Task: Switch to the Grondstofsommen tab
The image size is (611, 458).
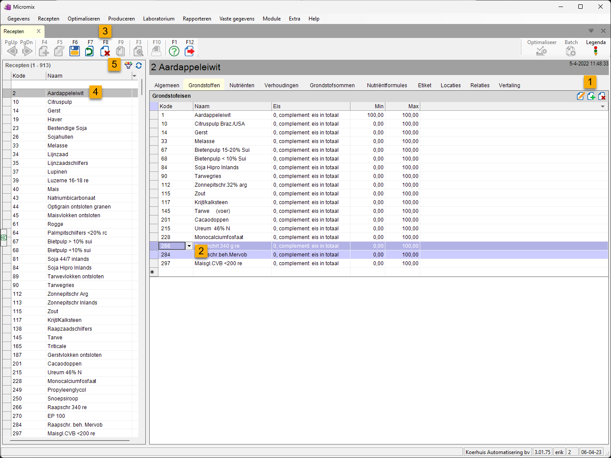Action: click(x=332, y=85)
